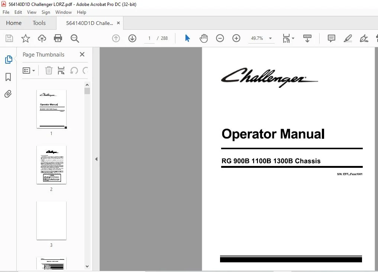Select page 1 thumbnail

(x=51, y=109)
